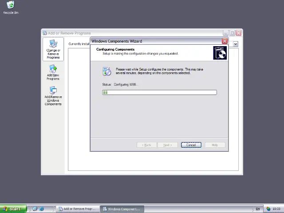Minimize the Add or Remove Programs window
Viewport: 284px width, 213px height.
tap(225, 33)
